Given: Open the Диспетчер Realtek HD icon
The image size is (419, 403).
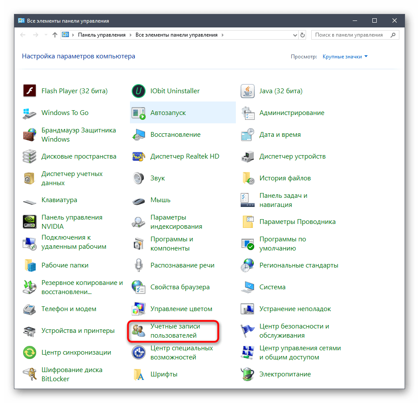Looking at the screenshot, I should tap(138, 156).
